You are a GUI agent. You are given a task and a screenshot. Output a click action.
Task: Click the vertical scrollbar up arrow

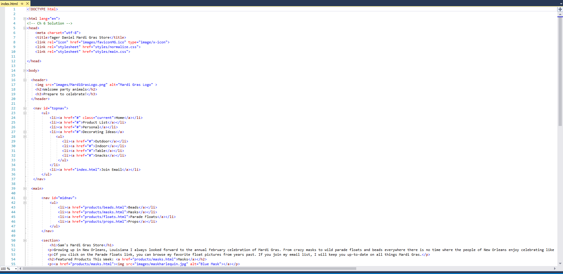coord(560,14)
